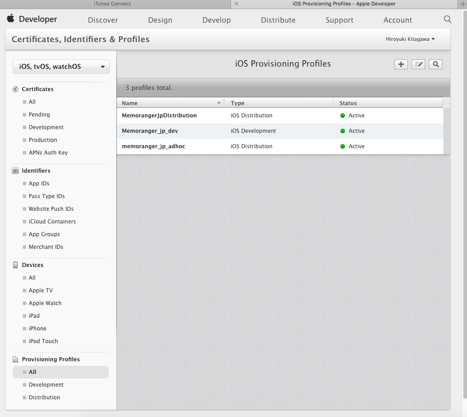Show Apple TV devices
The image size is (467, 417).
(x=40, y=290)
